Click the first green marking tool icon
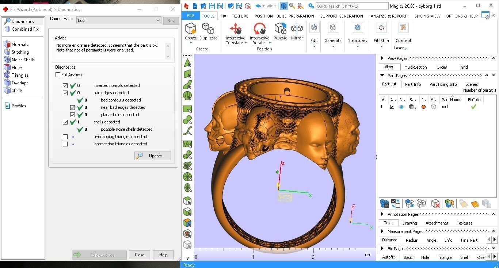This screenshot has height=268, width=499. click(187, 63)
